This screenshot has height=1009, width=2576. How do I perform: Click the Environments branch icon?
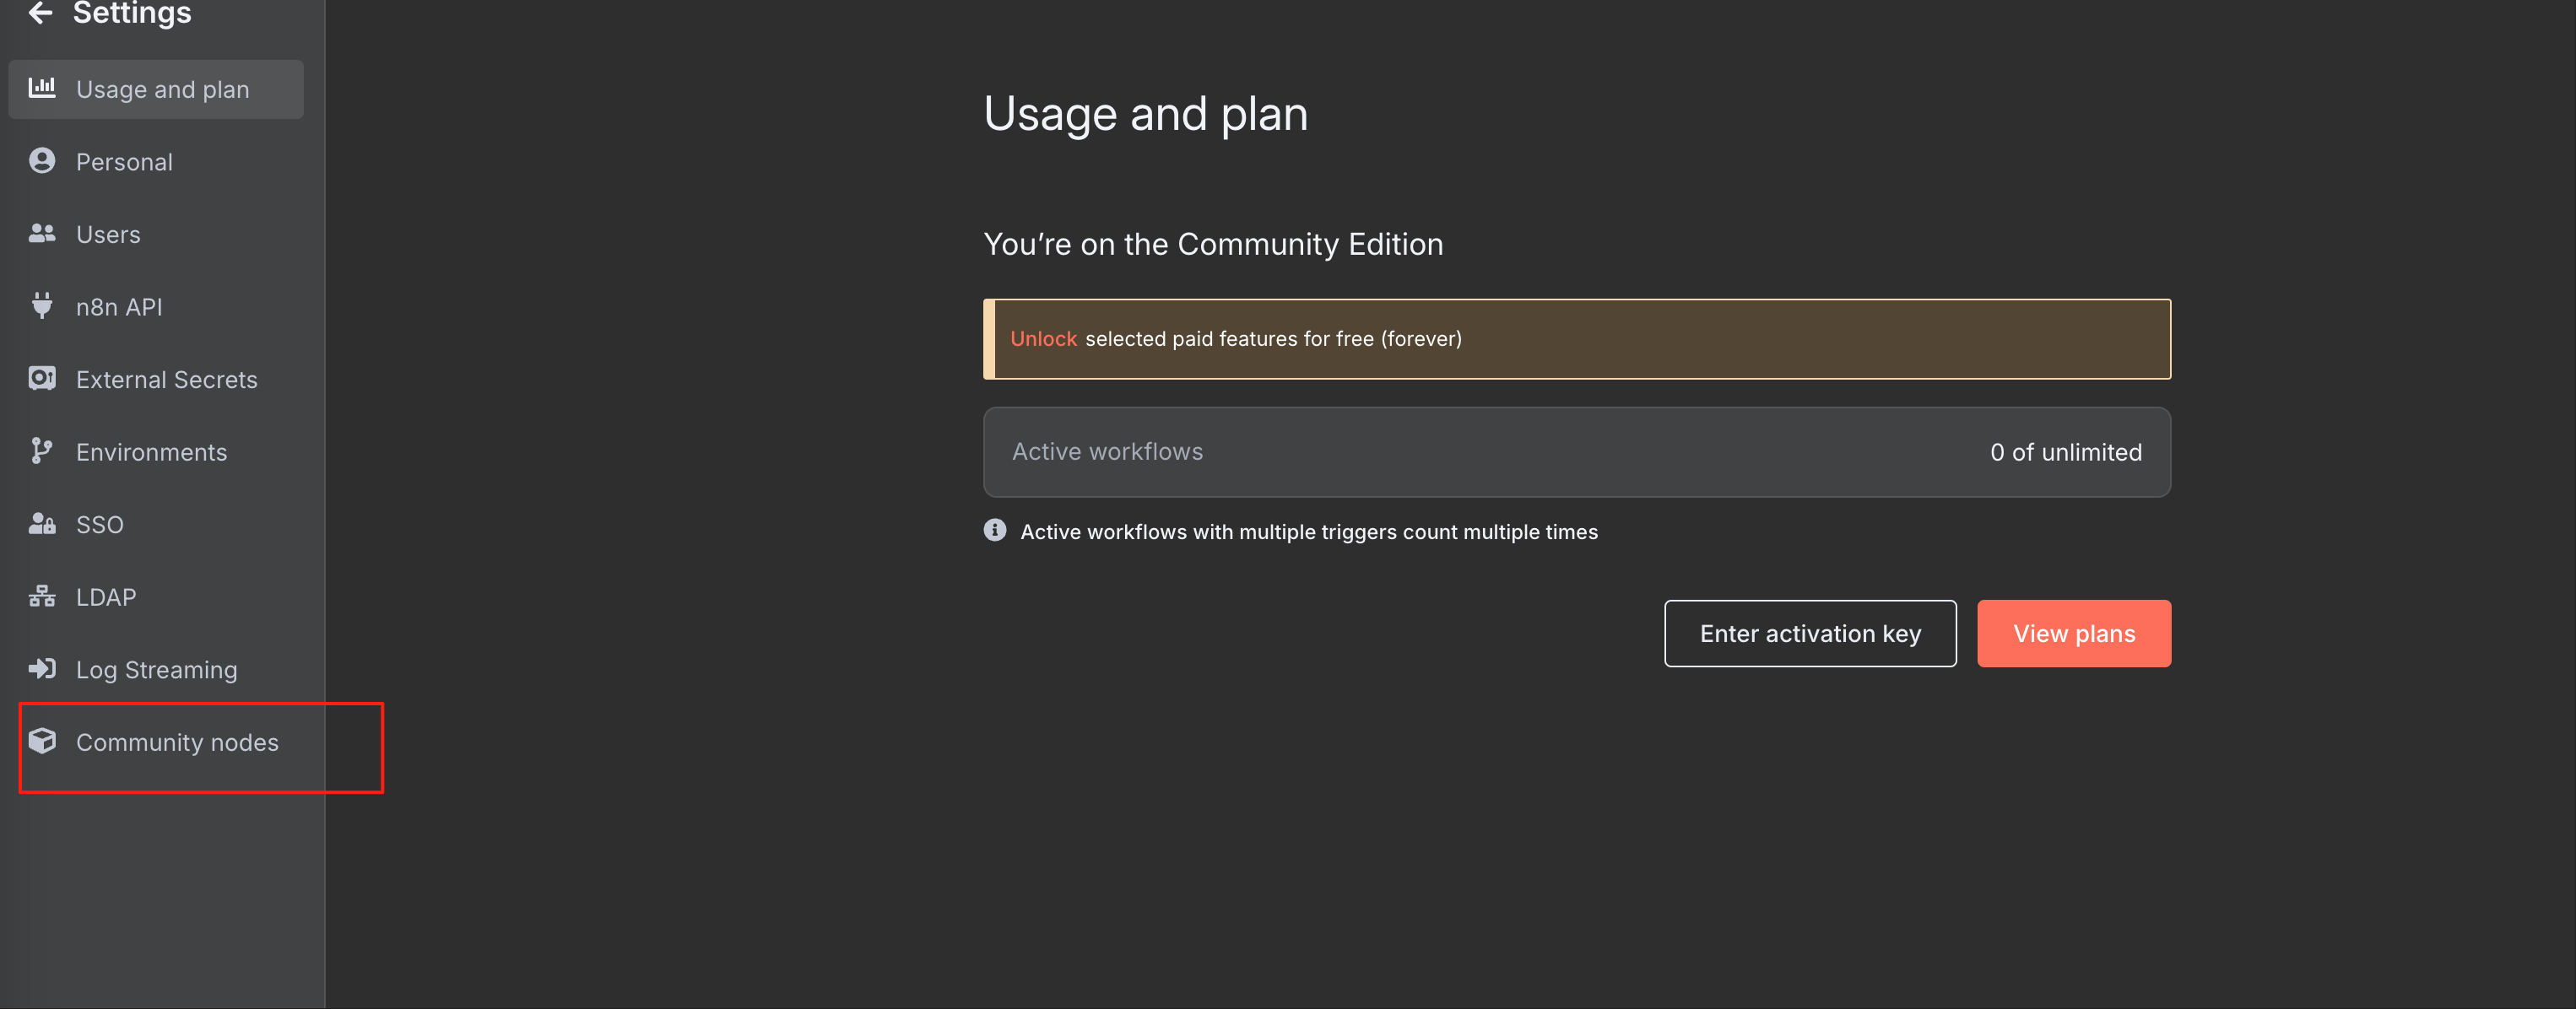click(x=42, y=451)
